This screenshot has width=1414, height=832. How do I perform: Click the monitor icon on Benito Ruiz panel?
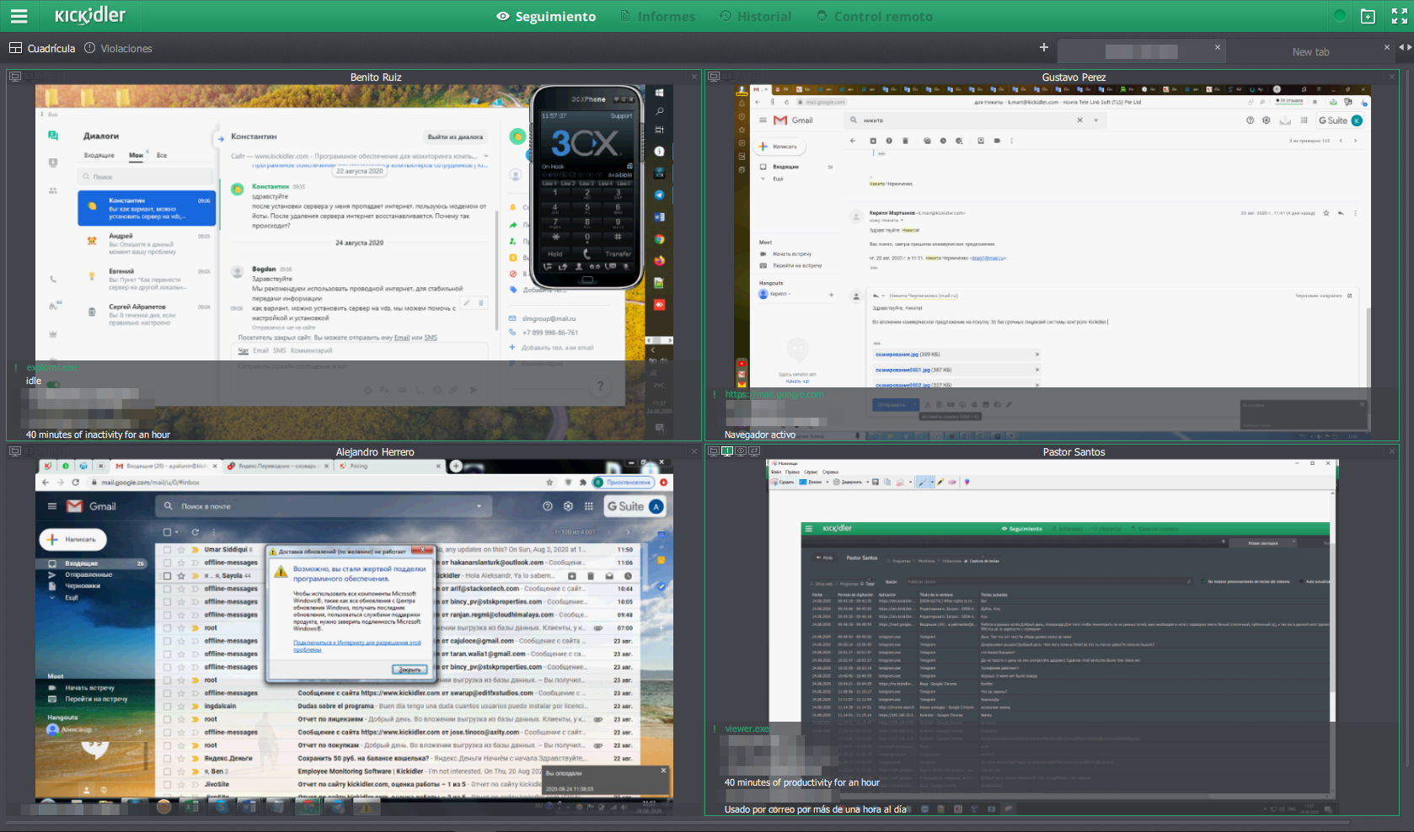pyautogui.click(x=14, y=77)
